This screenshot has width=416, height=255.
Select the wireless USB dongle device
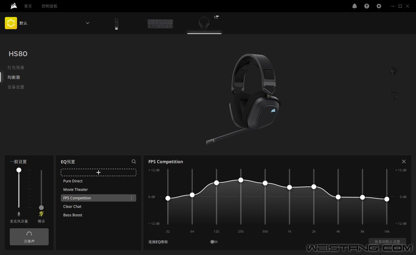pos(116,24)
